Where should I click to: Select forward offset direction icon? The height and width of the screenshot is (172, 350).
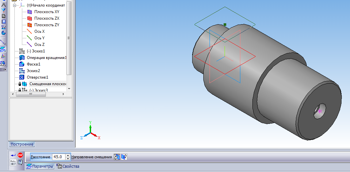tap(117, 157)
